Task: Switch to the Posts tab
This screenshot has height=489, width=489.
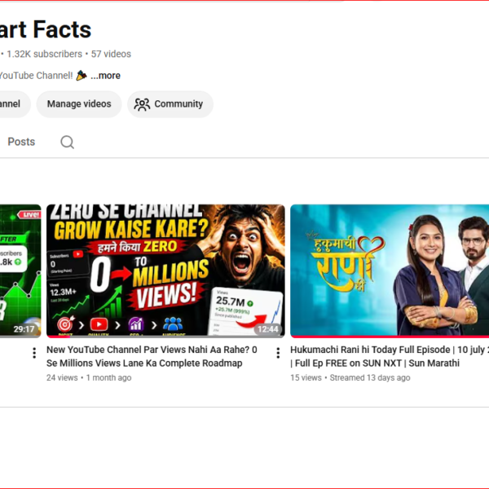Action: tap(21, 142)
